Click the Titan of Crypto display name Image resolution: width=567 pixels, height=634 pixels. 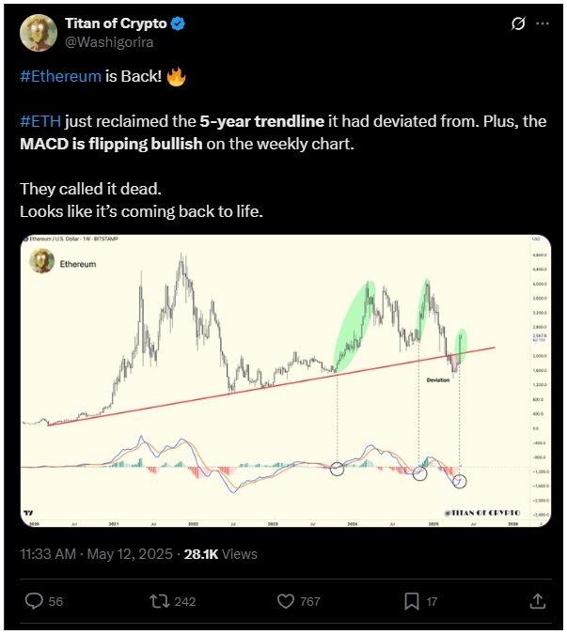116,23
